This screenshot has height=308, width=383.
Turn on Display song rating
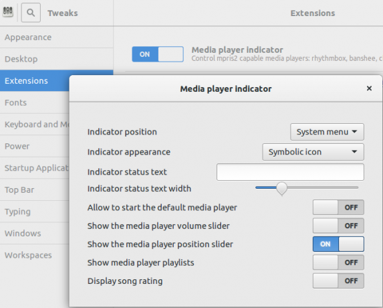(x=338, y=281)
